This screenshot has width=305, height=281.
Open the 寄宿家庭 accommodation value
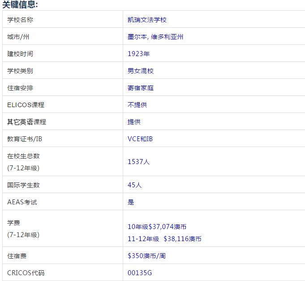[x=140, y=88]
